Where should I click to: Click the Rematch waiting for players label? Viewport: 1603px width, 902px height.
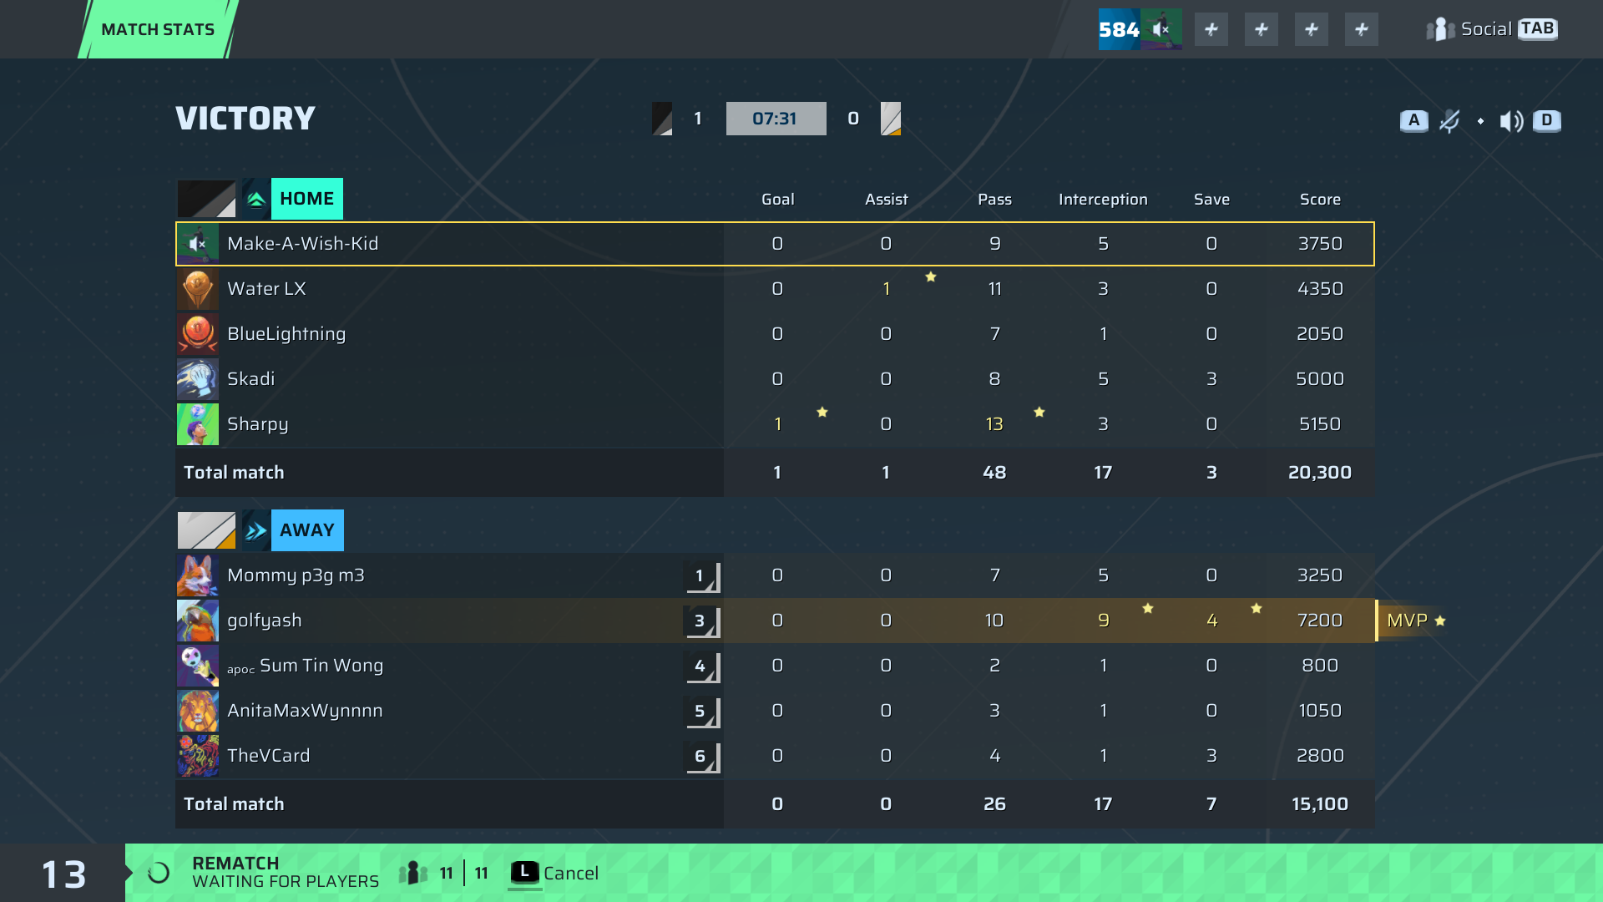coord(286,873)
